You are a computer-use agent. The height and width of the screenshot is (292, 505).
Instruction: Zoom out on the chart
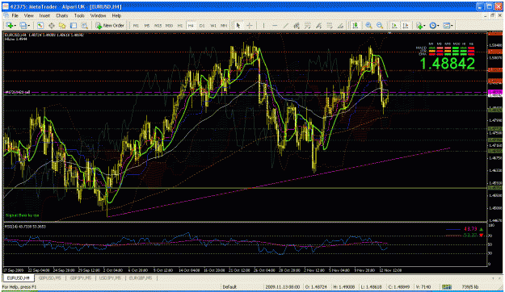pyautogui.click(x=380, y=25)
